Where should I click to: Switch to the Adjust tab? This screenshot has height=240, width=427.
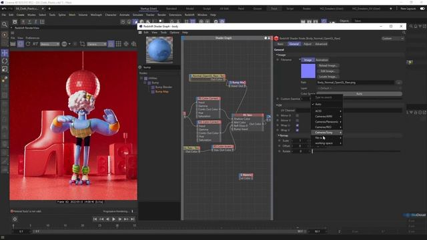pyautogui.click(x=307, y=44)
